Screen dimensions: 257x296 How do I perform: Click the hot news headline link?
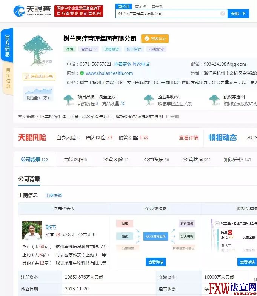pos(101,117)
